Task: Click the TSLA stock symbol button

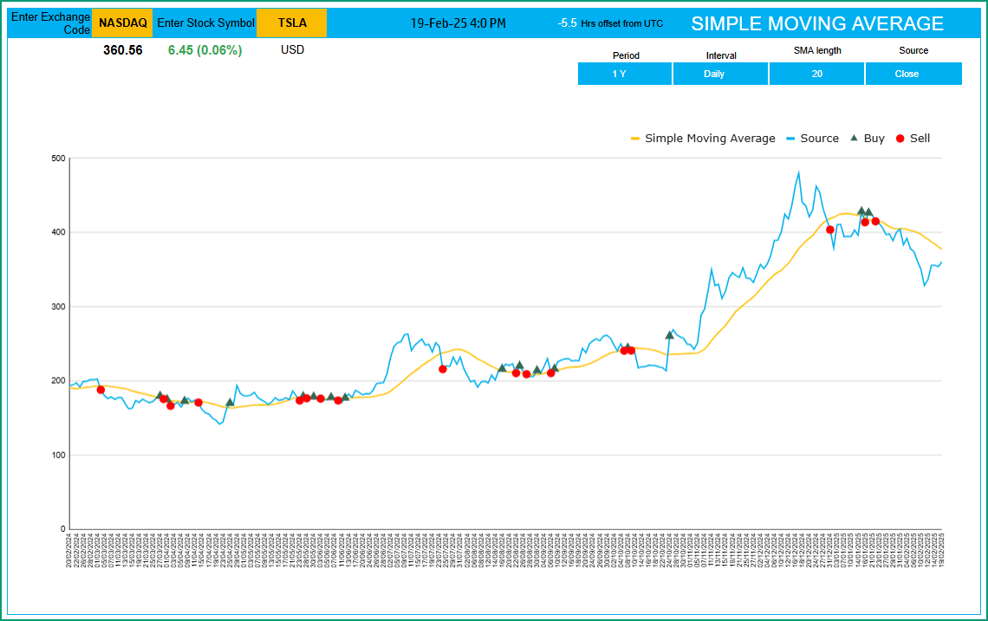Action: [292, 23]
